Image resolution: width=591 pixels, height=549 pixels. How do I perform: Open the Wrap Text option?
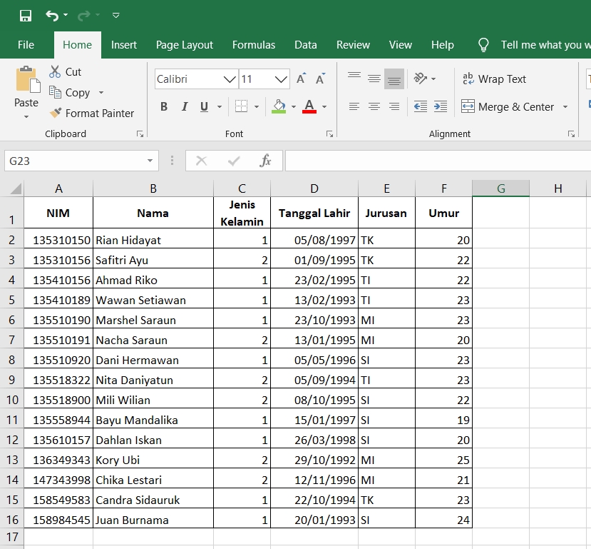pyautogui.click(x=495, y=79)
